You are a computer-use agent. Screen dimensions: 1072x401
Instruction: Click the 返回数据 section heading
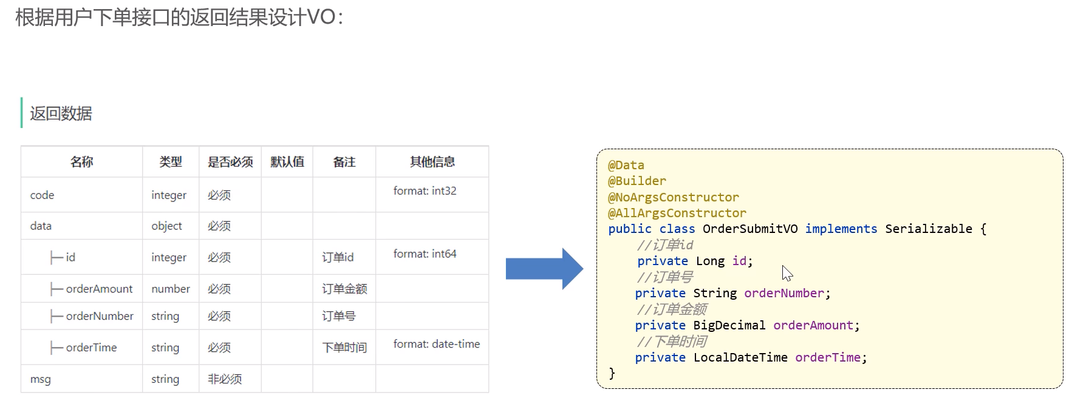pos(61,113)
